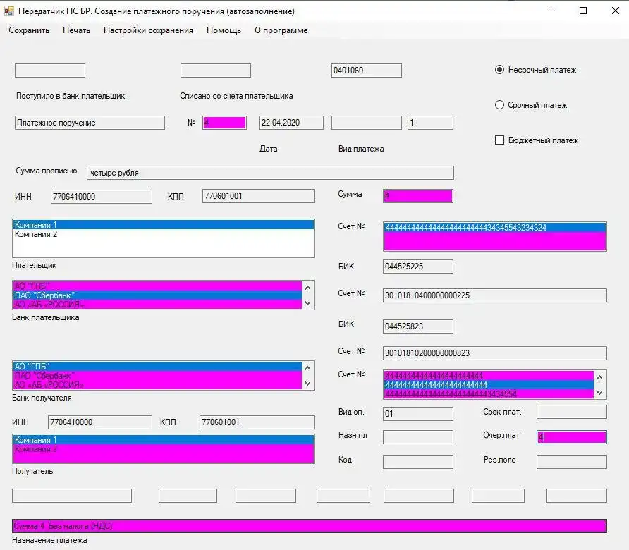Open the Сохранить menu
This screenshot has width=629, height=550.
[29, 30]
